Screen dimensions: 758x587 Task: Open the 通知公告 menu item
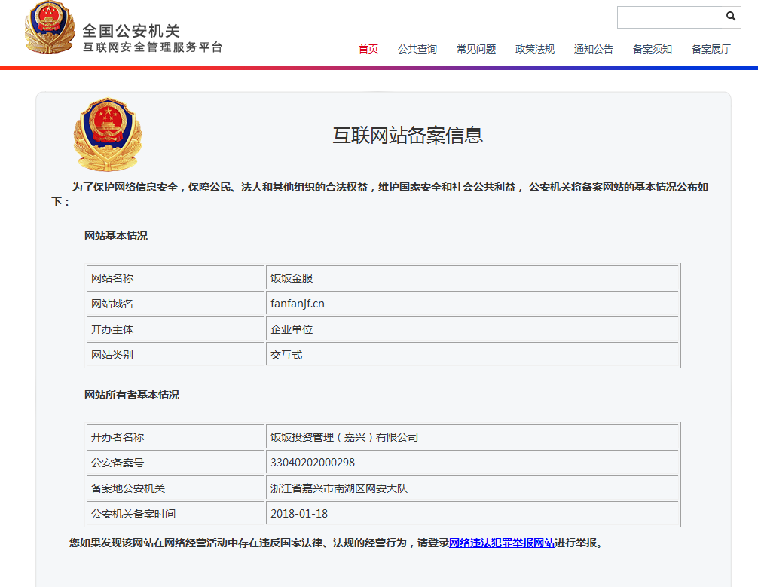(x=594, y=49)
